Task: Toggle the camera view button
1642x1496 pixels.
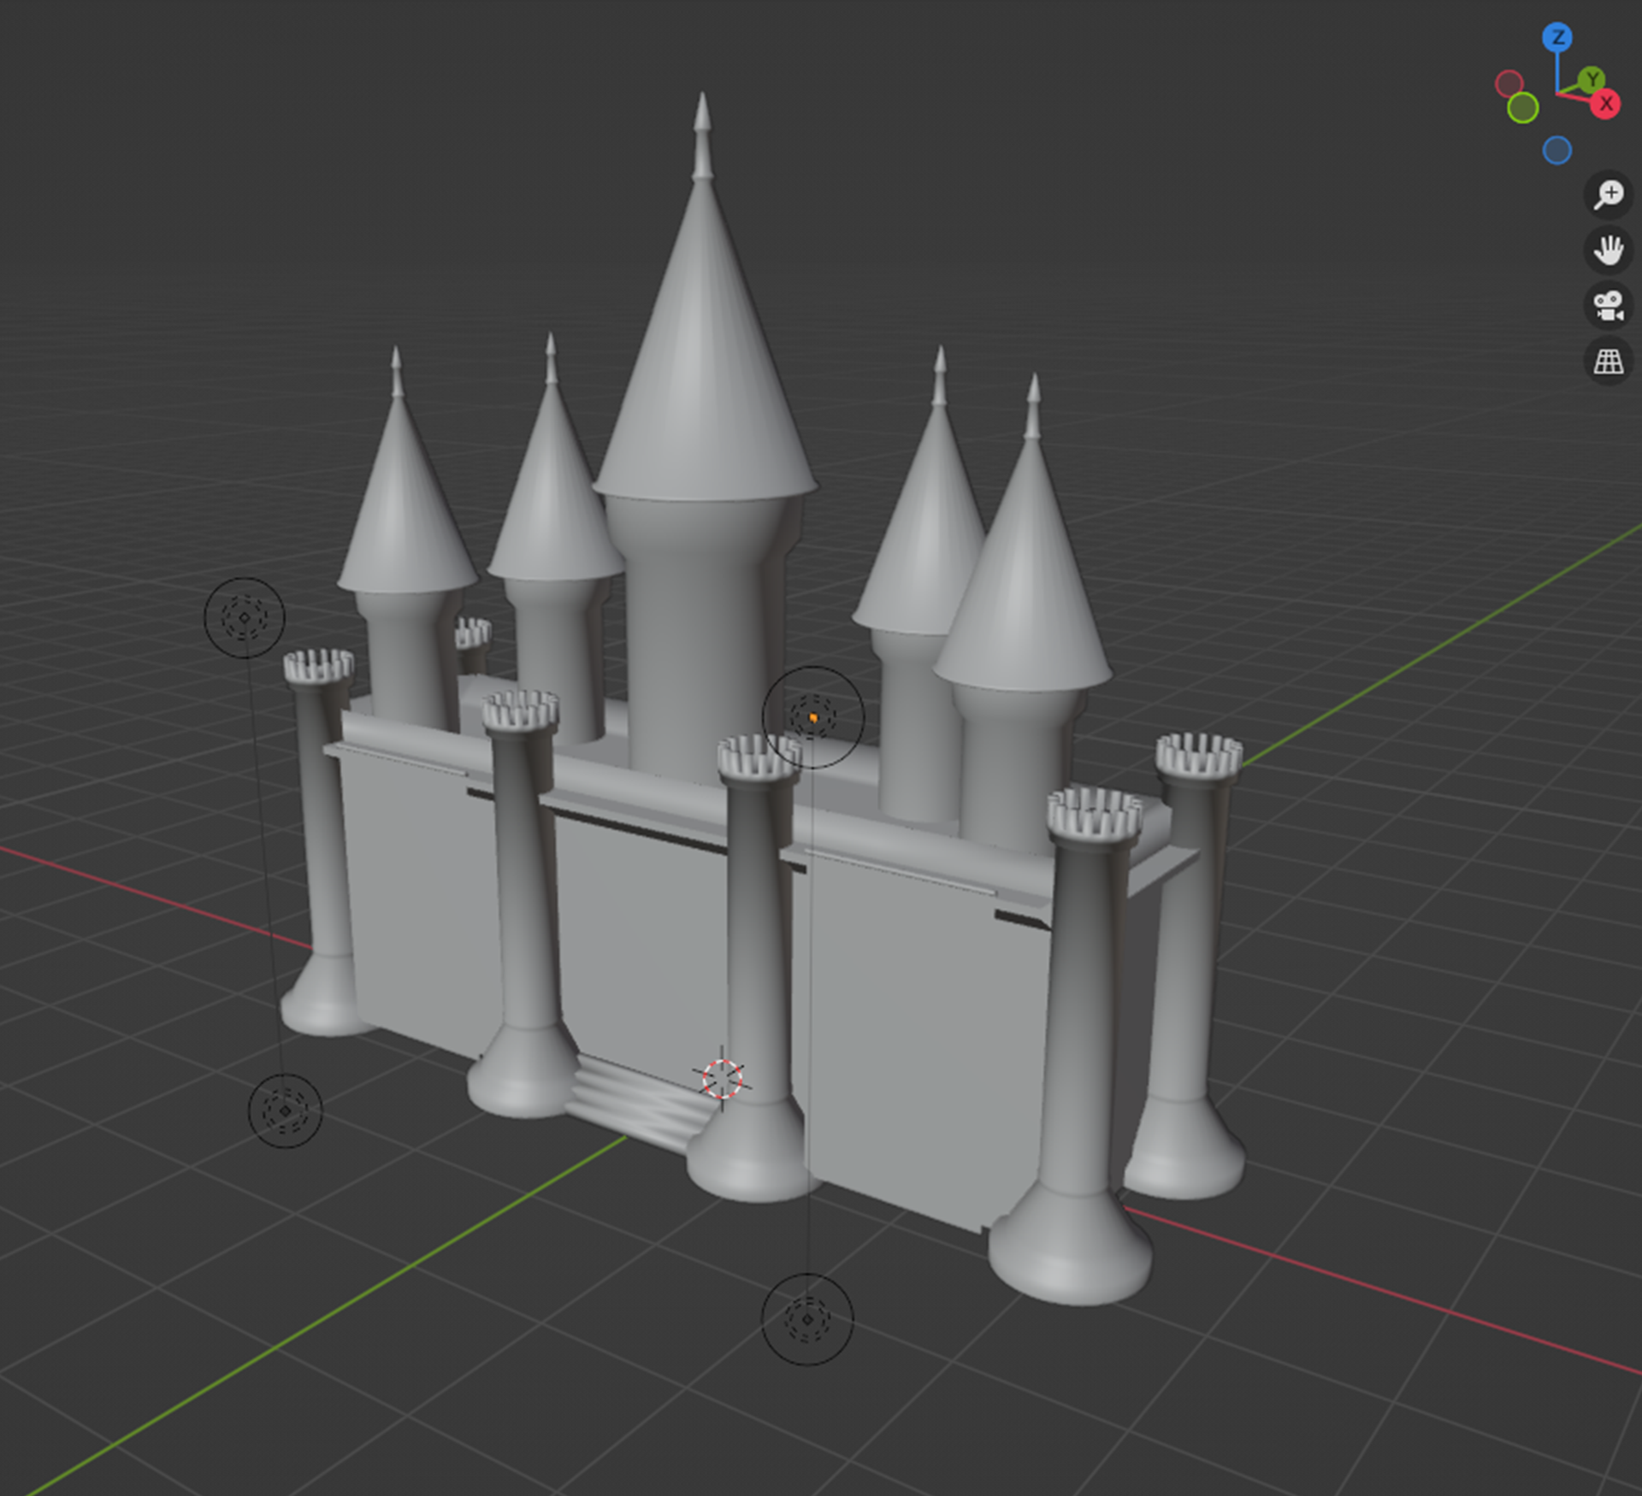Action: (x=1608, y=306)
